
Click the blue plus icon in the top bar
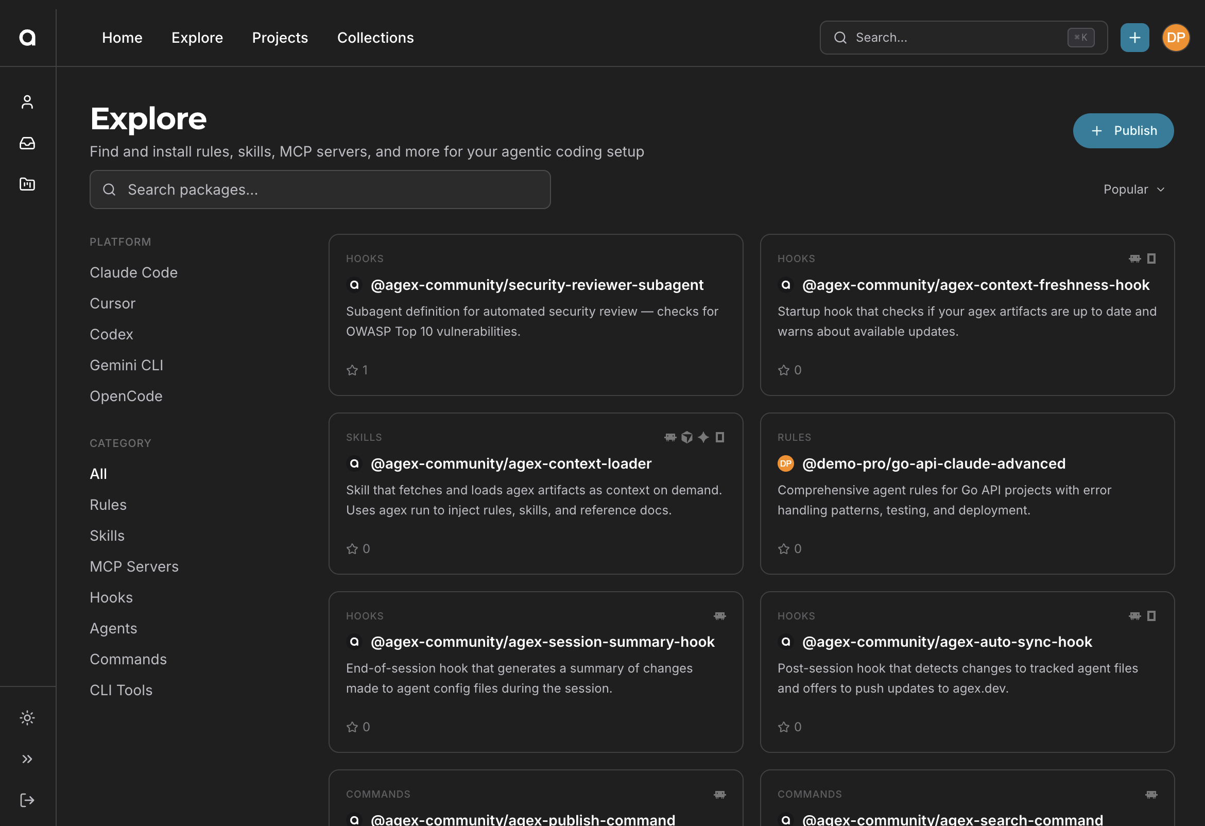[x=1134, y=37]
